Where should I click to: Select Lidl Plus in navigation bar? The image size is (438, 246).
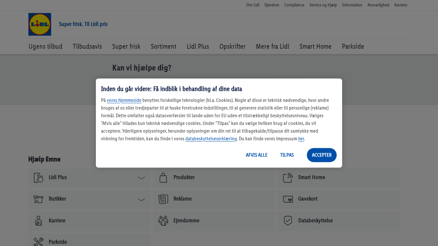(x=198, y=47)
